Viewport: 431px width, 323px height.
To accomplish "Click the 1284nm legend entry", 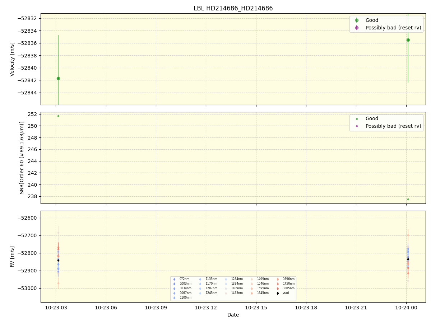I will 233,279.
